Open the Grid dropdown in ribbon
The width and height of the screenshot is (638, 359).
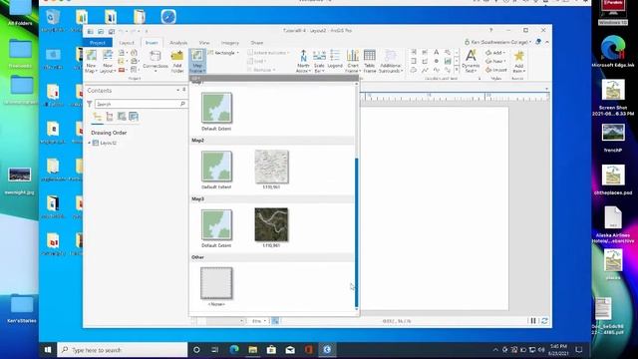[x=257, y=62]
